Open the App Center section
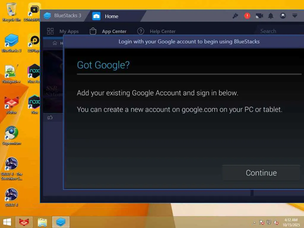The image size is (304, 228). tap(114, 31)
